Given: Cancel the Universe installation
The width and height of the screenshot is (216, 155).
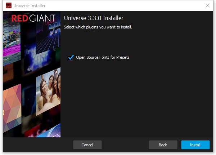Looking at the screenshot, I should [87, 145].
